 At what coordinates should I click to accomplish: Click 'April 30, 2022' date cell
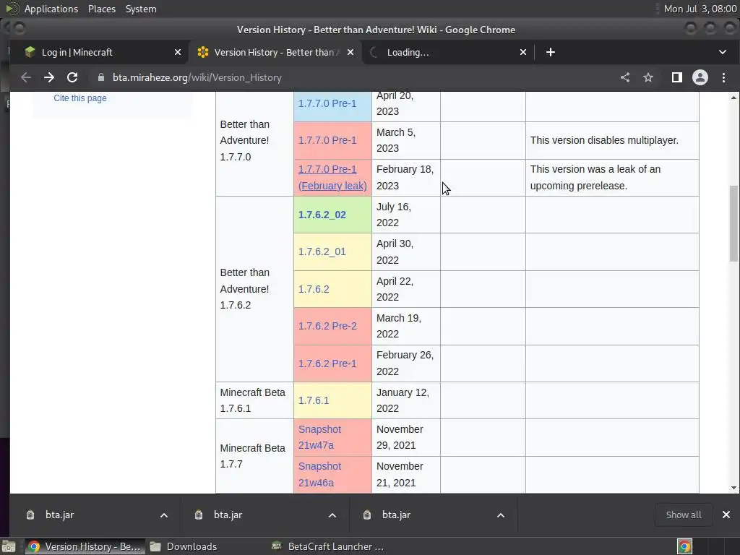[x=406, y=251]
